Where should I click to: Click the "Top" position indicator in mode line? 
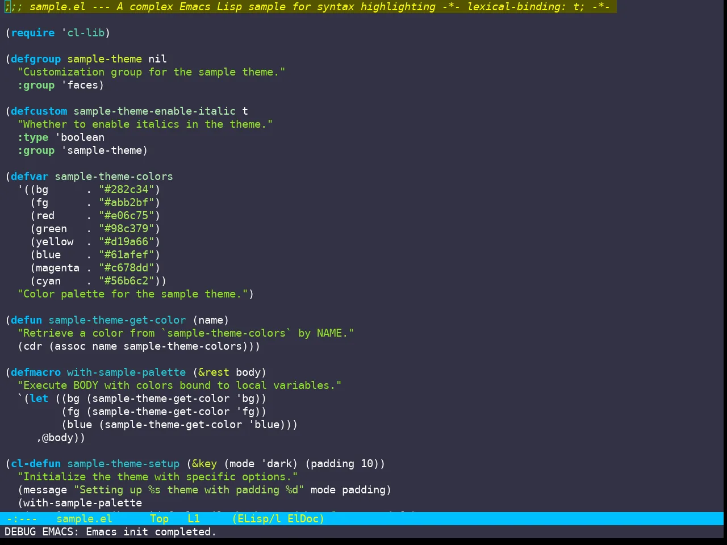160,518
